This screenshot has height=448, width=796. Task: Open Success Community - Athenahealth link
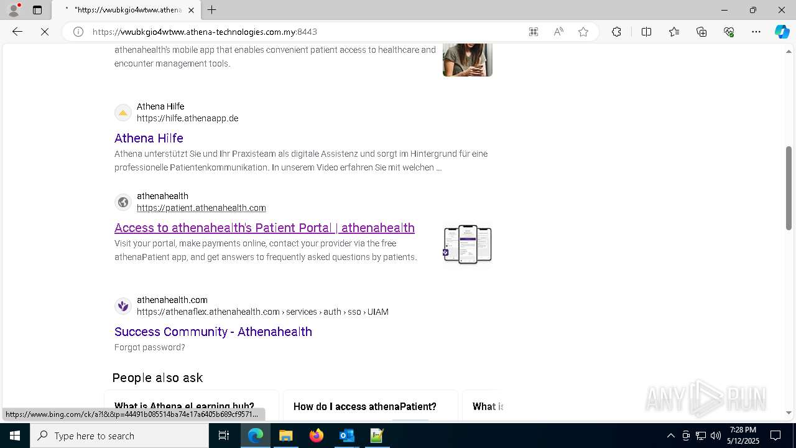tap(213, 332)
